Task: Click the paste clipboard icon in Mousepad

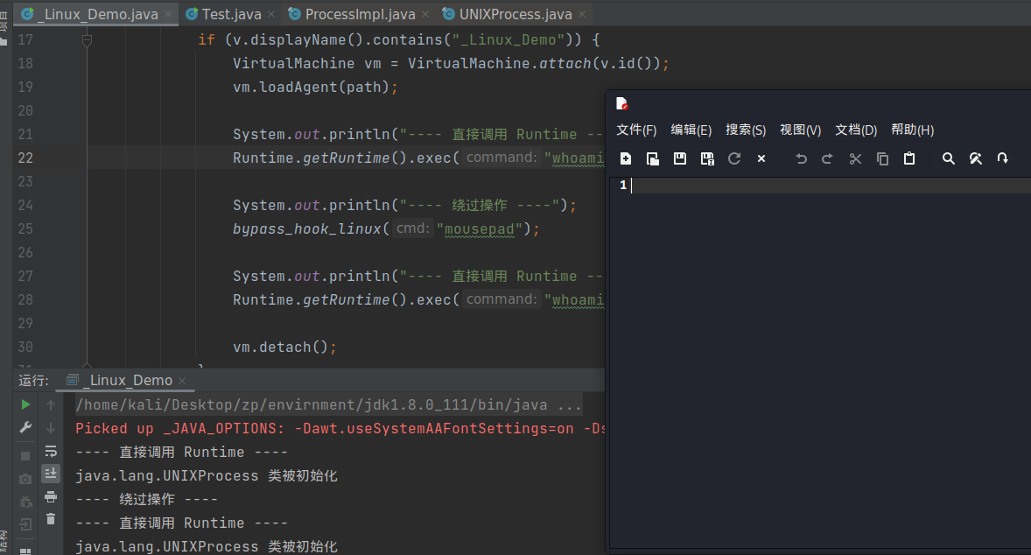Action: tap(909, 158)
